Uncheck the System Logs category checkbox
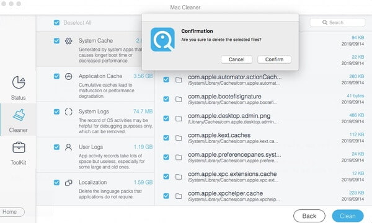Screen dimensions: 372x223 pyautogui.click(x=56, y=111)
